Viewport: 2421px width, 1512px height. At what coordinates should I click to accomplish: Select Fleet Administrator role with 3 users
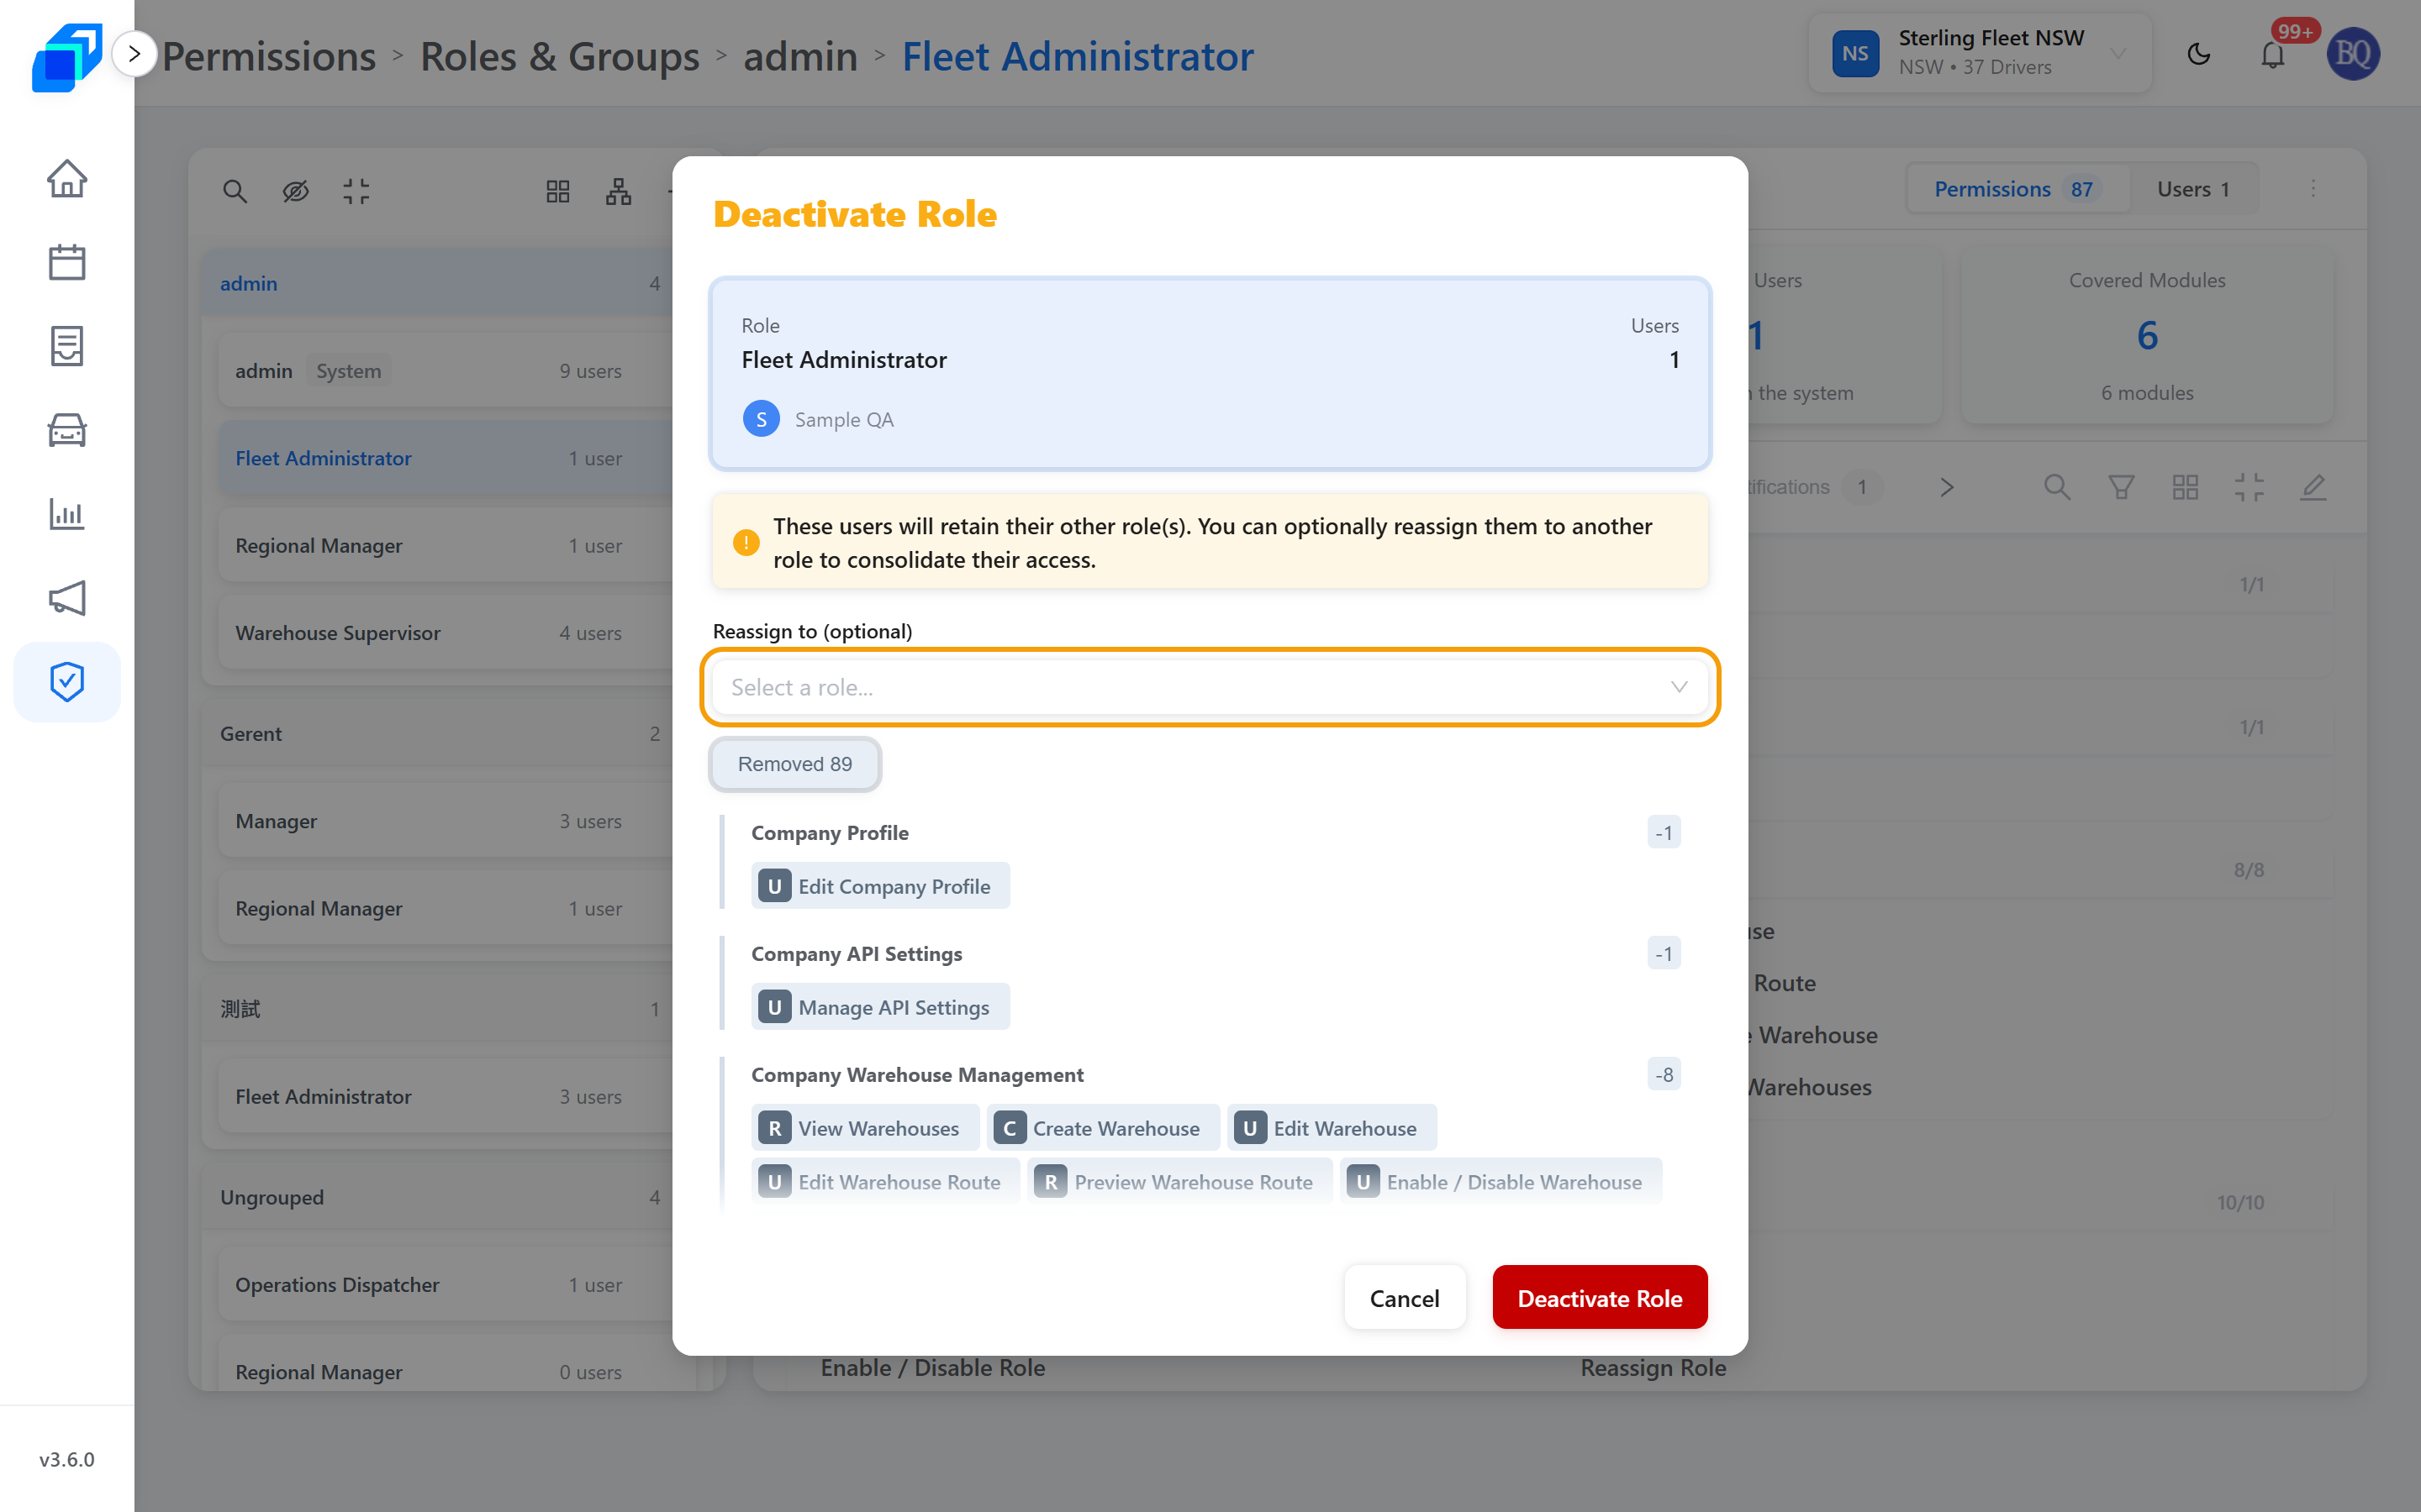(x=446, y=1096)
